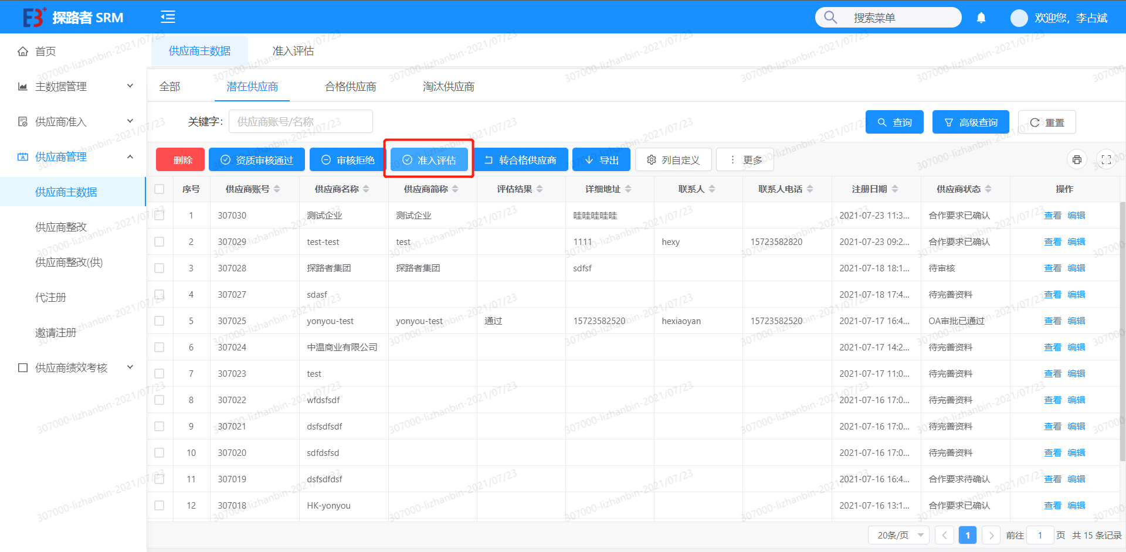This screenshot has height=552, width=1126.
Task: Click the 高级查询 button
Action: (x=971, y=122)
